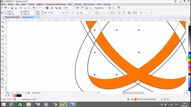This screenshot has width=191, height=107.
Task: Select the Ellipse tool in toolbox
Action: 2,48
